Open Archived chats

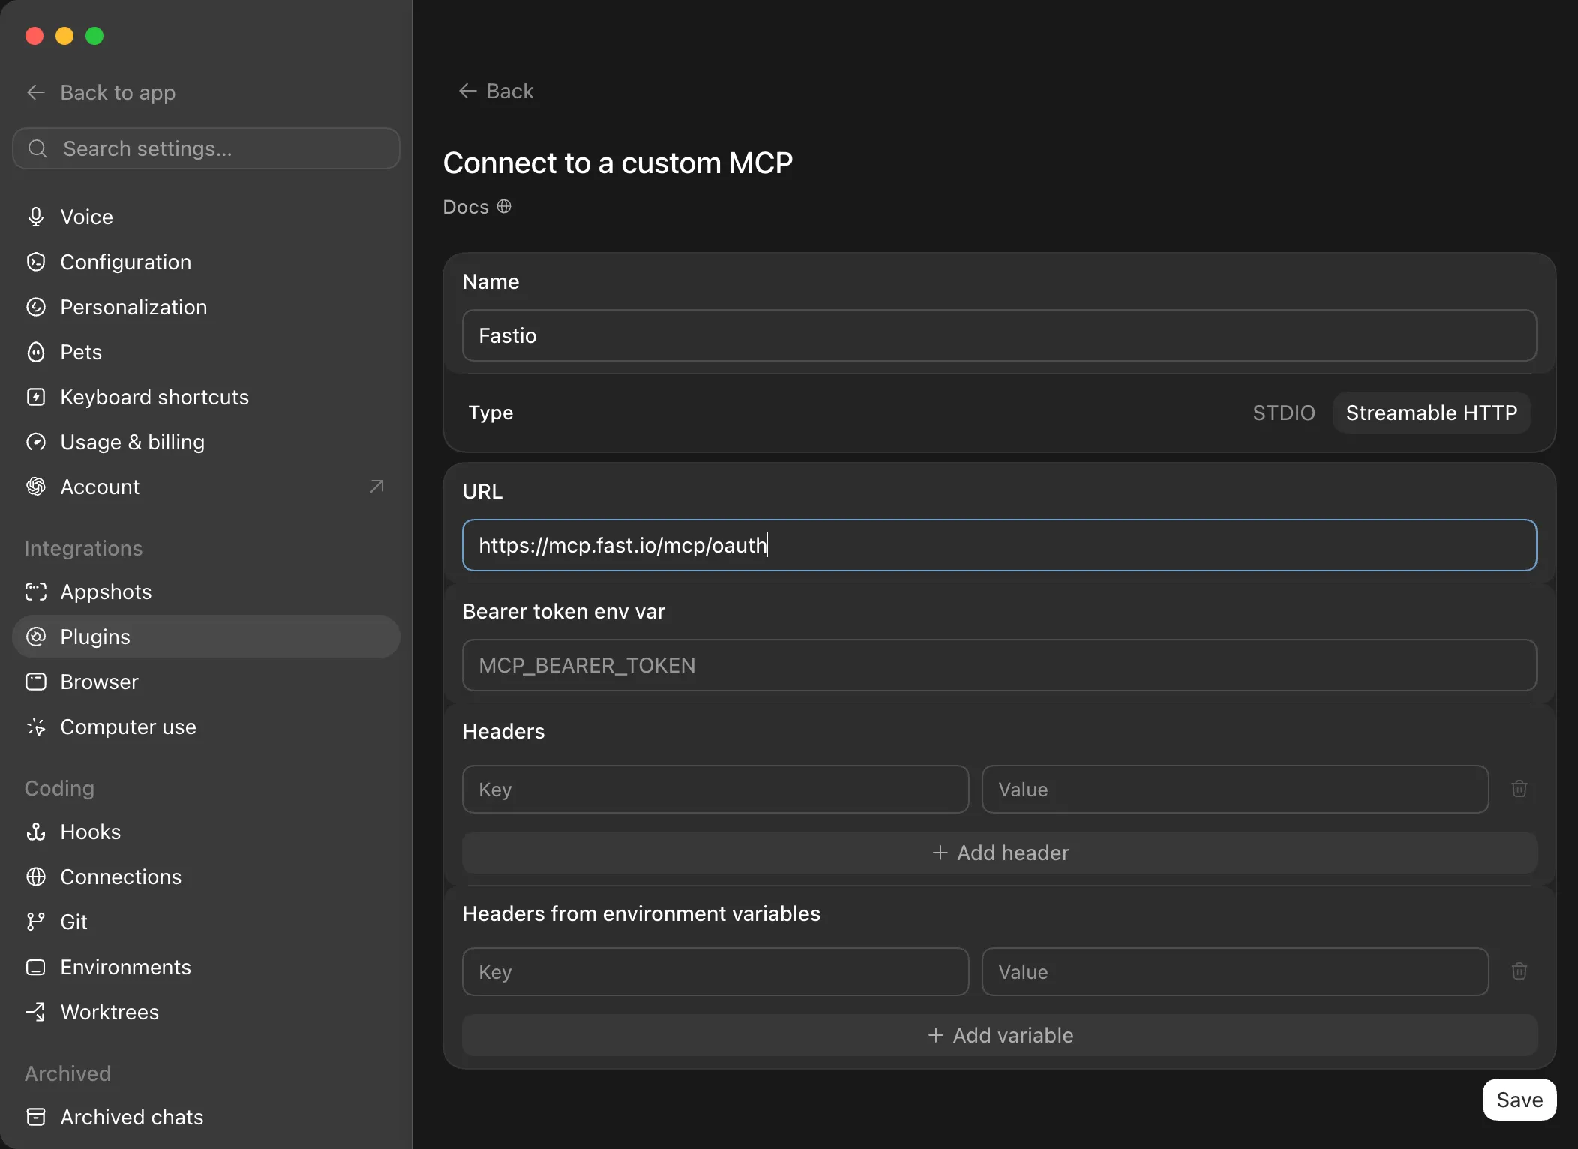click(206, 1117)
